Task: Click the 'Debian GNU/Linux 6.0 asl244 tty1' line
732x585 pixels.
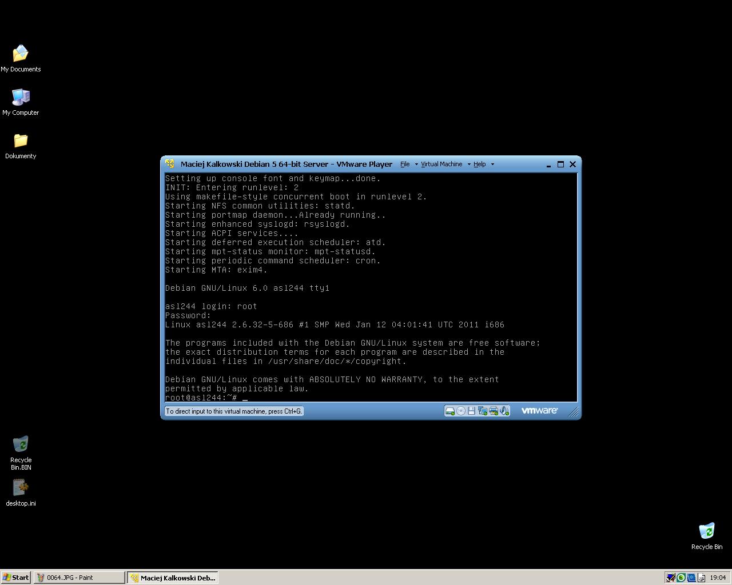Action: click(x=247, y=288)
